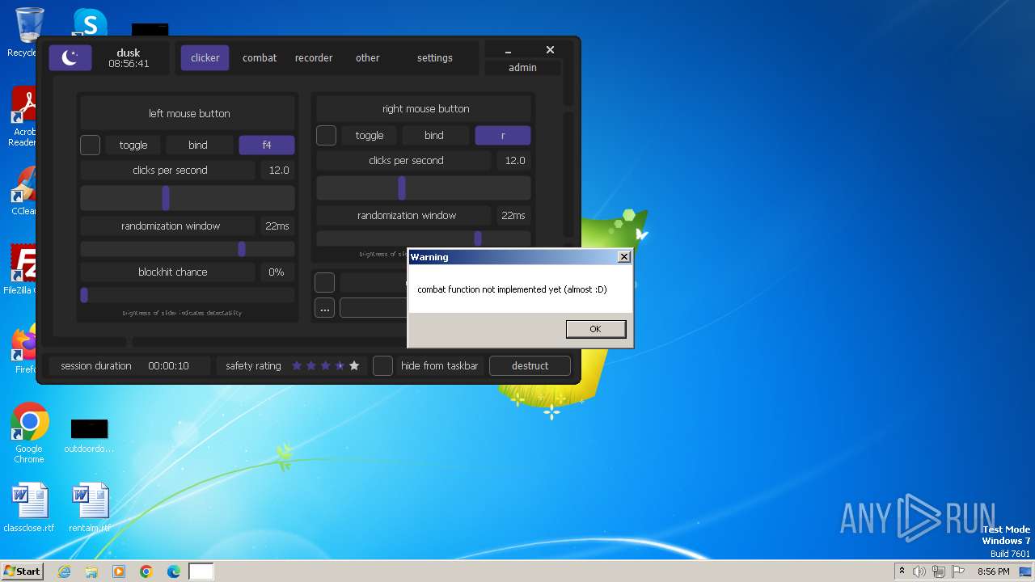Image resolution: width=1035 pixels, height=582 pixels.
Task: Click the first safety rating star
Action: pos(297,365)
